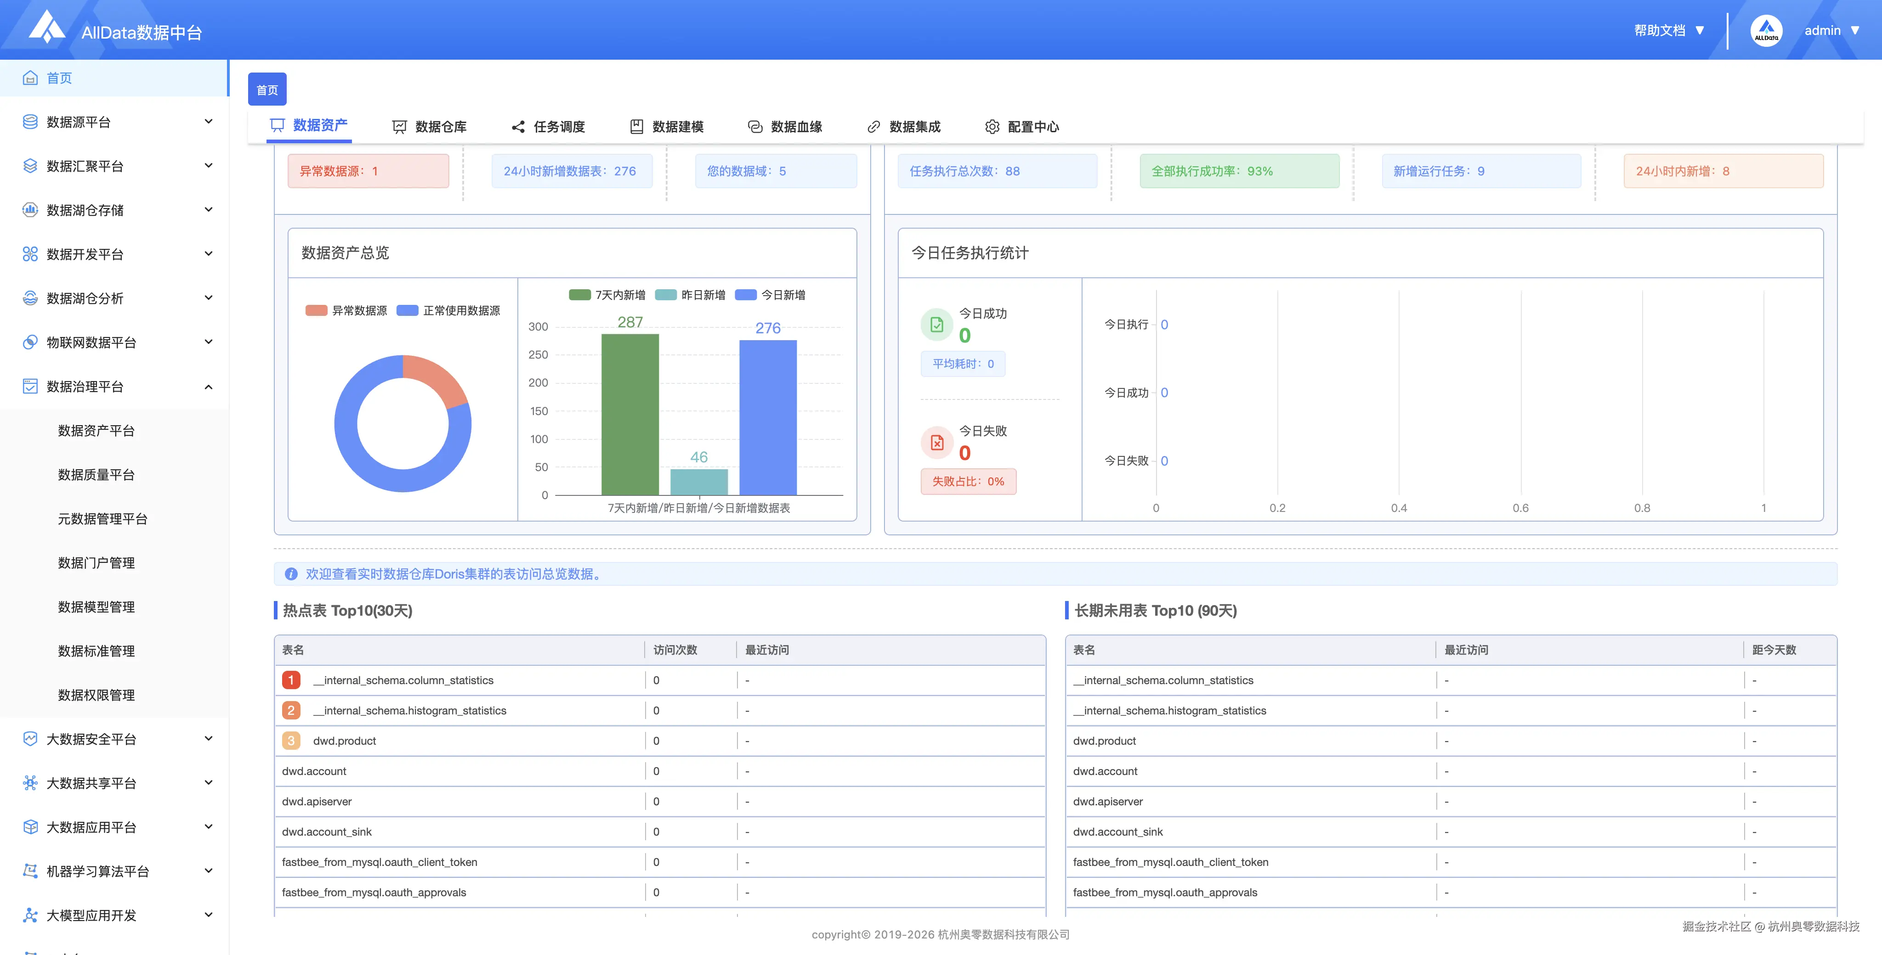Expand 数据汇聚平台 menu chevron

208,165
